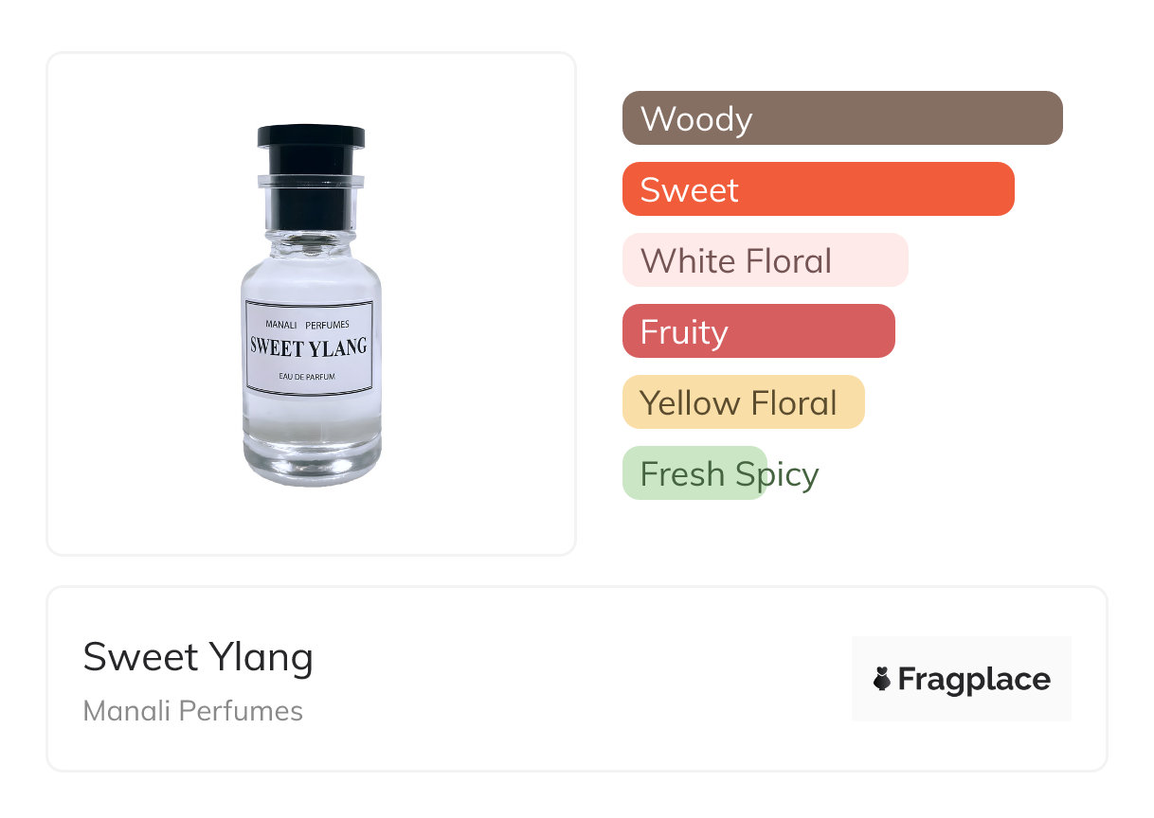Viewport: 1154px width, 818px height.
Task: Click EAU DE PARFUM text on label
Action: [309, 378]
